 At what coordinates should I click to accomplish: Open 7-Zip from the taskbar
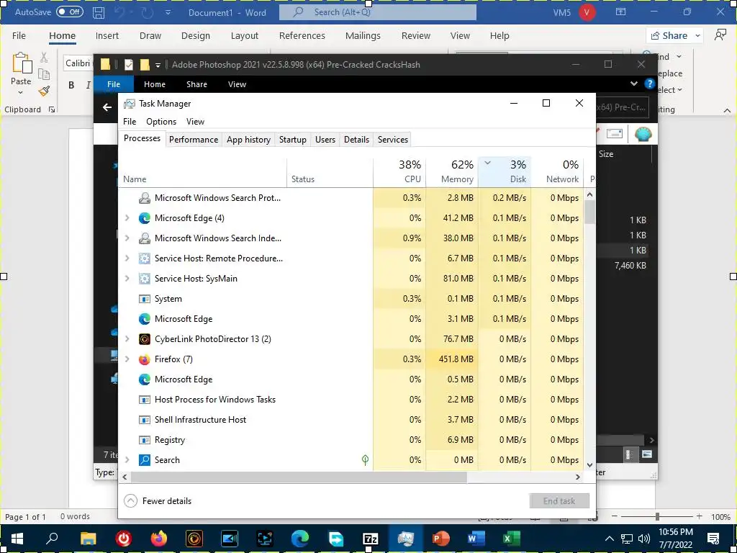(371, 539)
